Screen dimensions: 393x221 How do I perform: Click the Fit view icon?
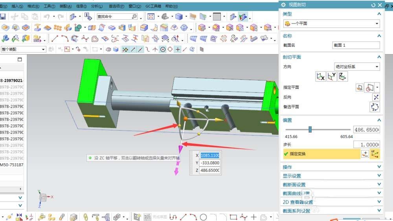151,16
